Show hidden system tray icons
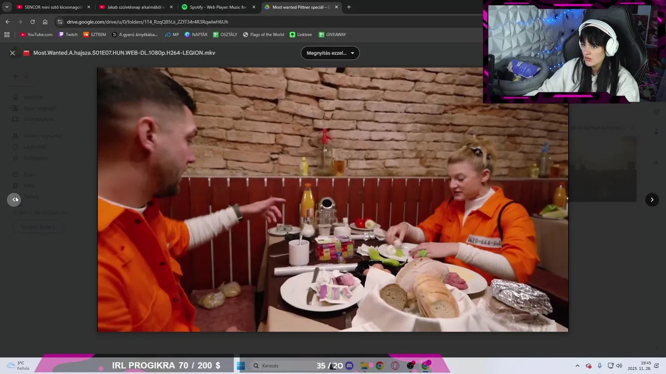This screenshot has height=374, width=666. pos(577,366)
